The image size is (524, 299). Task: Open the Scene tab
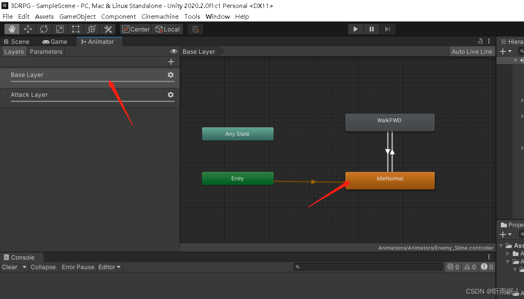click(17, 42)
